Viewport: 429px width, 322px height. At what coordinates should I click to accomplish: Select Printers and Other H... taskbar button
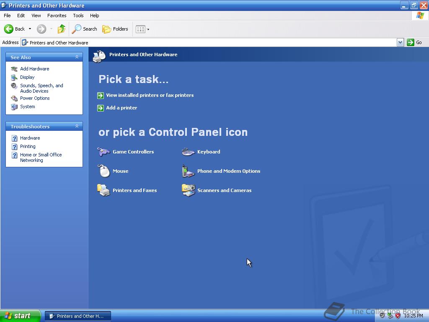[x=78, y=316]
